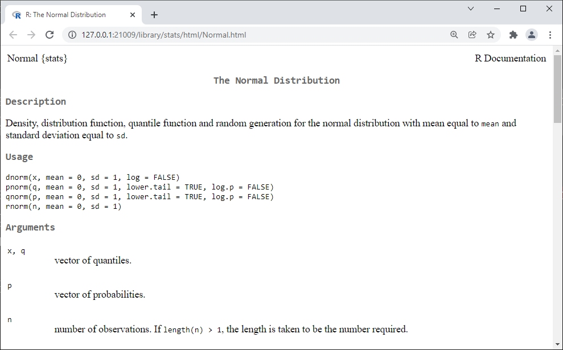Share this page icon

(x=472, y=35)
